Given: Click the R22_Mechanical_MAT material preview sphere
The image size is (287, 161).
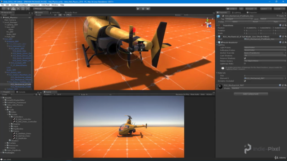Looking at the screenshot, I should pyautogui.click(x=220, y=86).
